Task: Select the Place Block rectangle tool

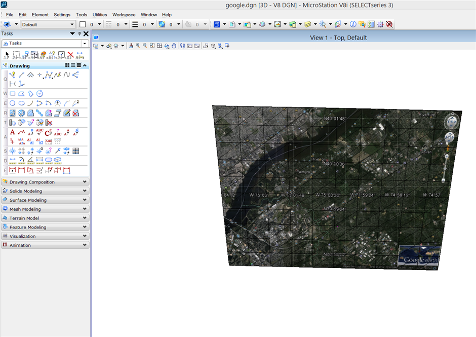Action: [x=13, y=94]
